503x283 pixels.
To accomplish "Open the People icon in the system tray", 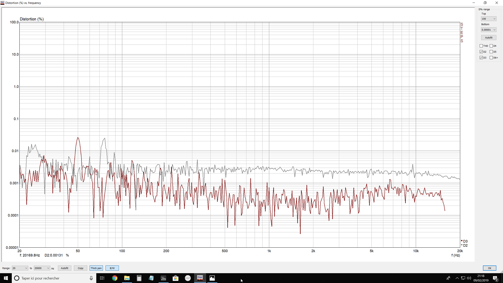I will [448, 278].
